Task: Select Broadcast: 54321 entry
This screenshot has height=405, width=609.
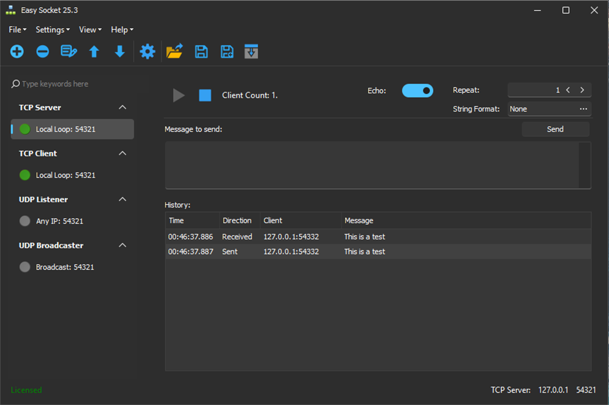Action: (x=73, y=267)
